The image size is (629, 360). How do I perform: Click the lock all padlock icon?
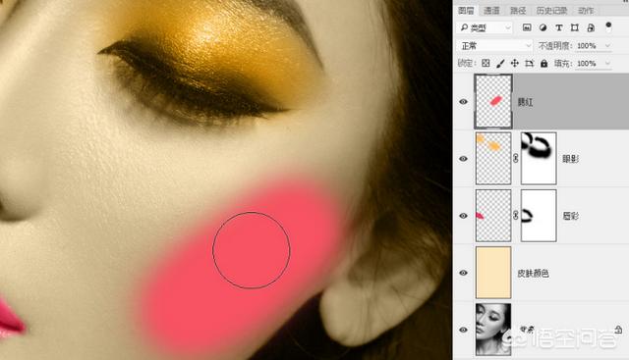pyautogui.click(x=543, y=64)
